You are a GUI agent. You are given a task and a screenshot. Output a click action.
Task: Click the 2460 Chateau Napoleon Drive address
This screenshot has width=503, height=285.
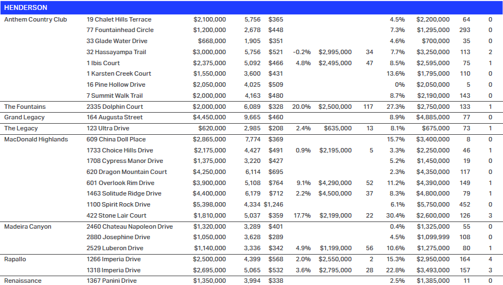point(129,226)
